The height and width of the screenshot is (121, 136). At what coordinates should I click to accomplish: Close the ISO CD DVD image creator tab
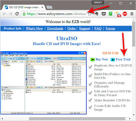pos(42,7)
